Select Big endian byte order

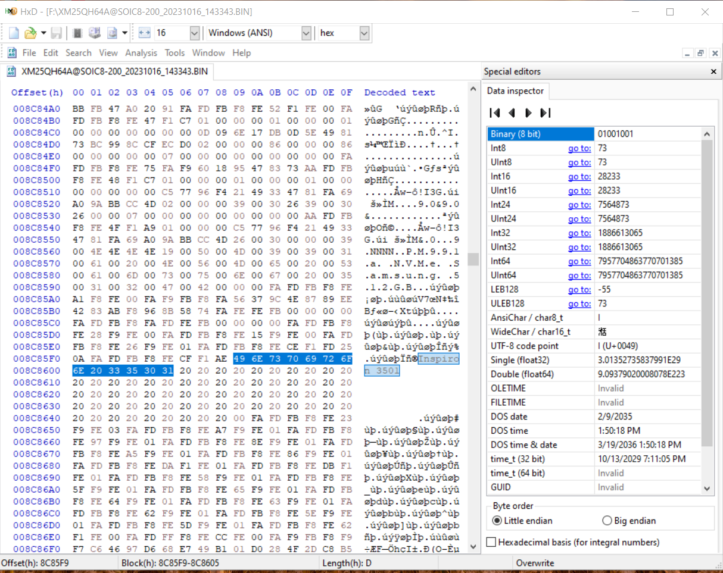pyautogui.click(x=607, y=521)
